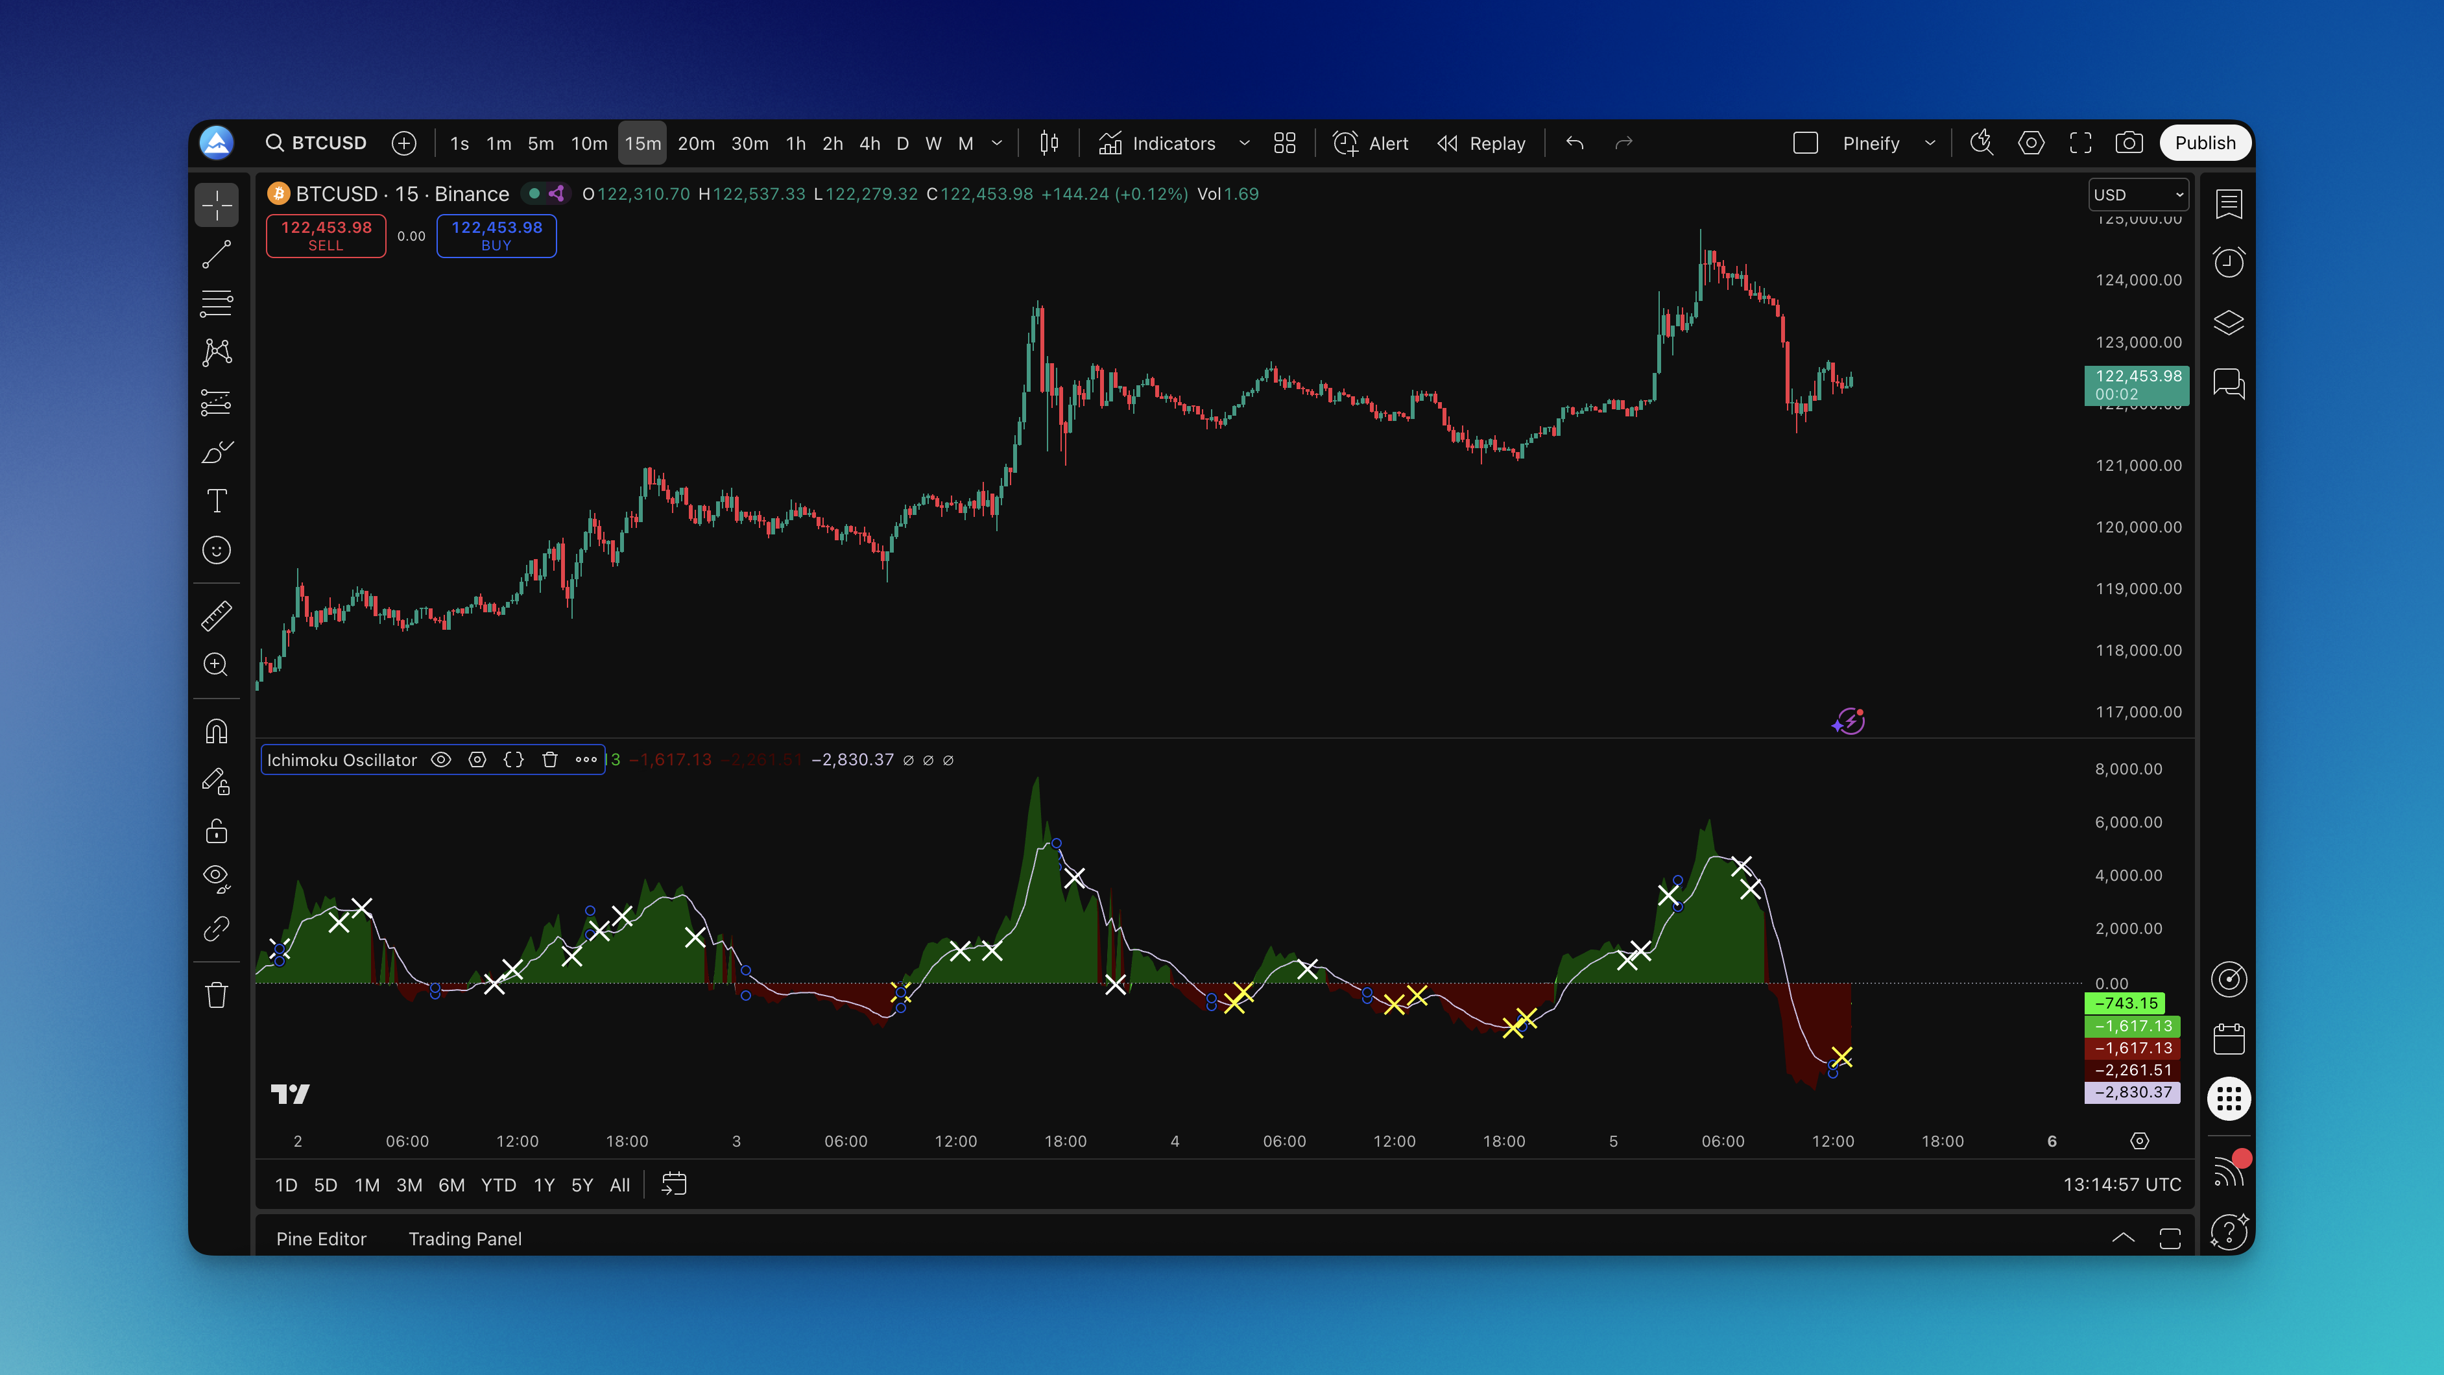Toggle hide all drawings eye icon
This screenshot has height=1375, width=2444.
[x=217, y=878]
